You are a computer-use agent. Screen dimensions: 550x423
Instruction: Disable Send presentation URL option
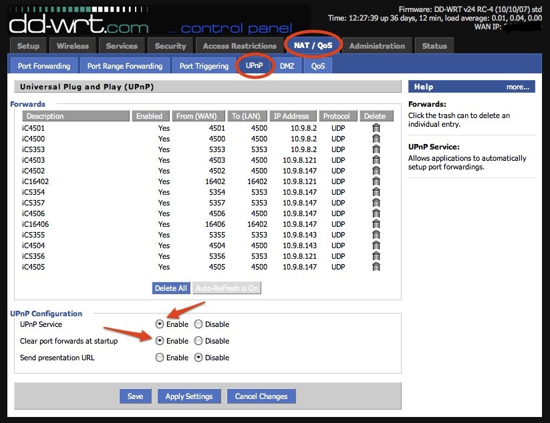point(198,358)
